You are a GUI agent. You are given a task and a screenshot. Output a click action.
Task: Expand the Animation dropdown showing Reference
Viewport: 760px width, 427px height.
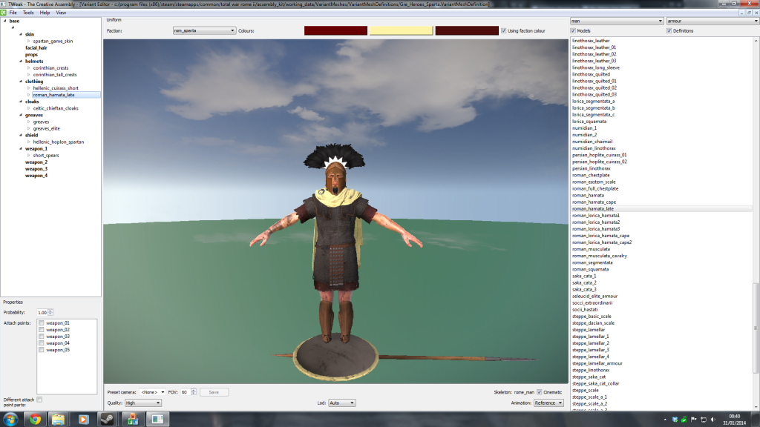[x=548, y=403]
